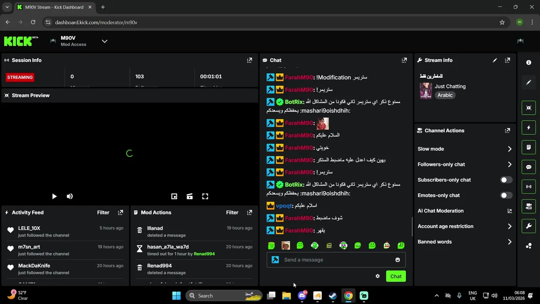Click the three-dots icon at sidebar bottom
540x304 pixels.
point(529,246)
